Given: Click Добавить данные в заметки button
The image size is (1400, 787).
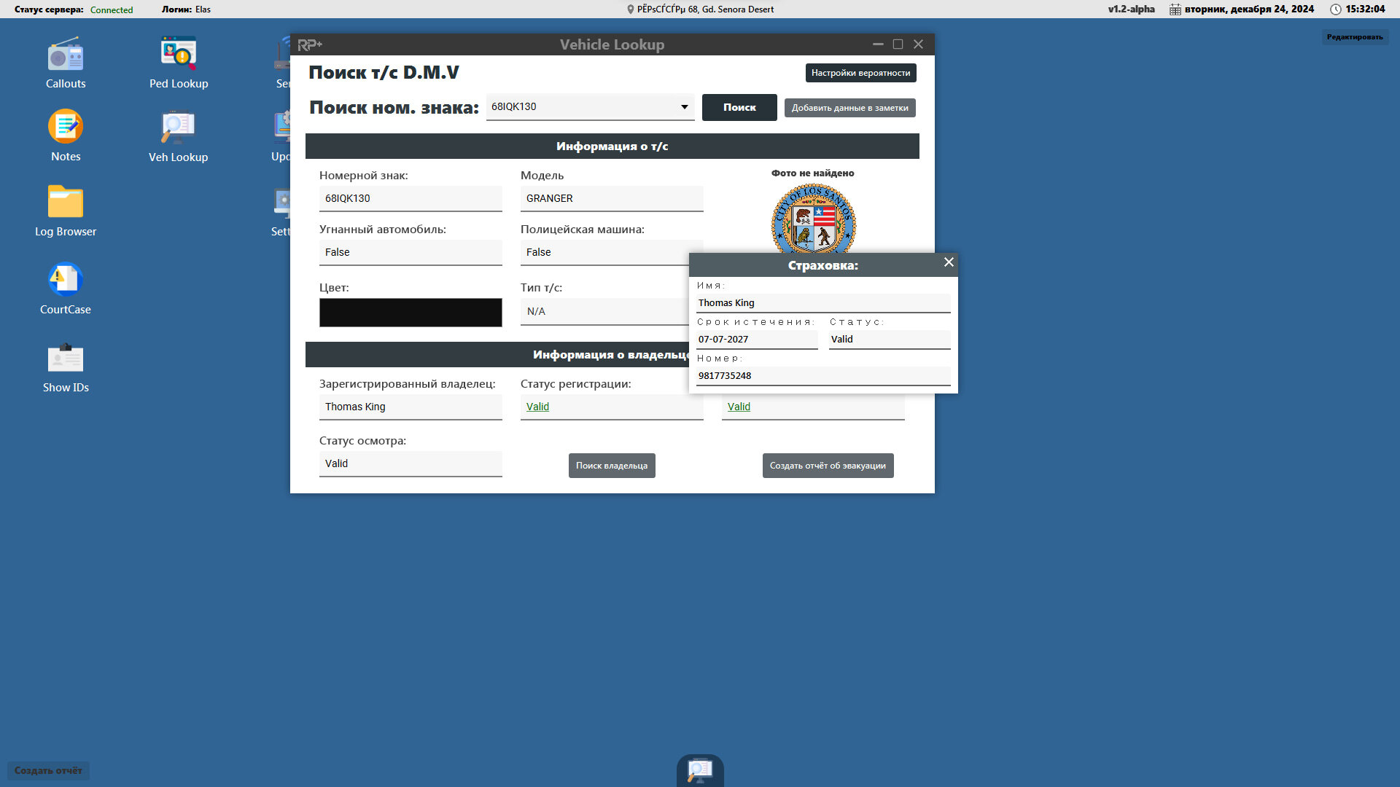Looking at the screenshot, I should (x=849, y=108).
